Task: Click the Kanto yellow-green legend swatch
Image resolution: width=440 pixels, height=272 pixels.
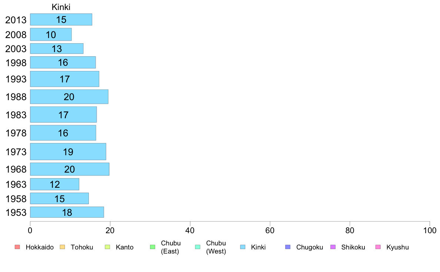Action: (107, 247)
